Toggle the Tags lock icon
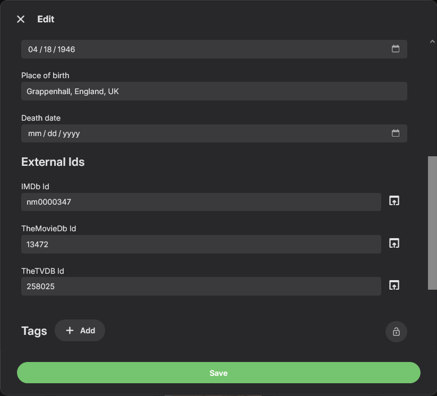Screen dimensions: 437x396 point(396,332)
